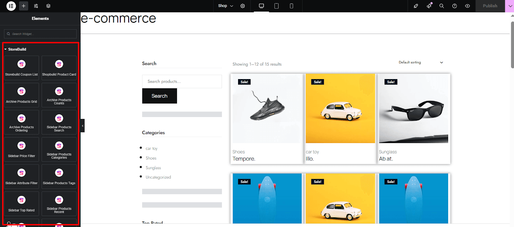514x227 pixels.
Task: Click the Add Element plus button
Action: click(23, 6)
